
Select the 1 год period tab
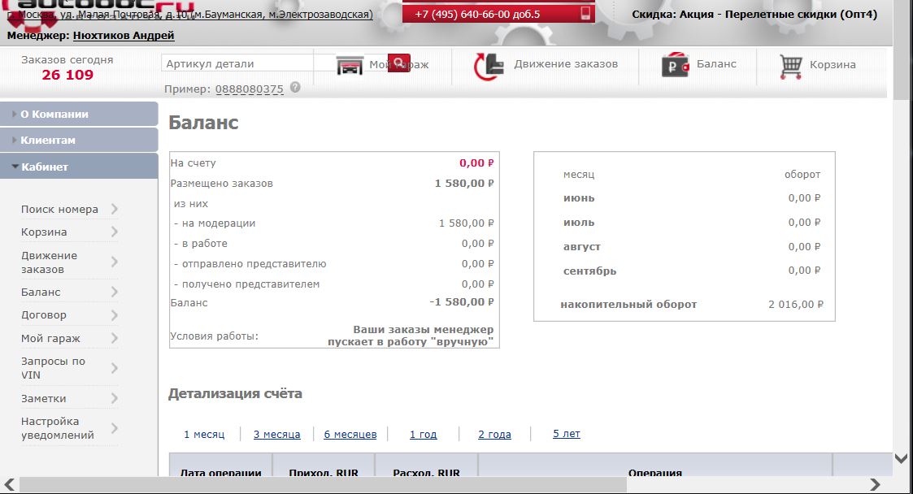(423, 435)
